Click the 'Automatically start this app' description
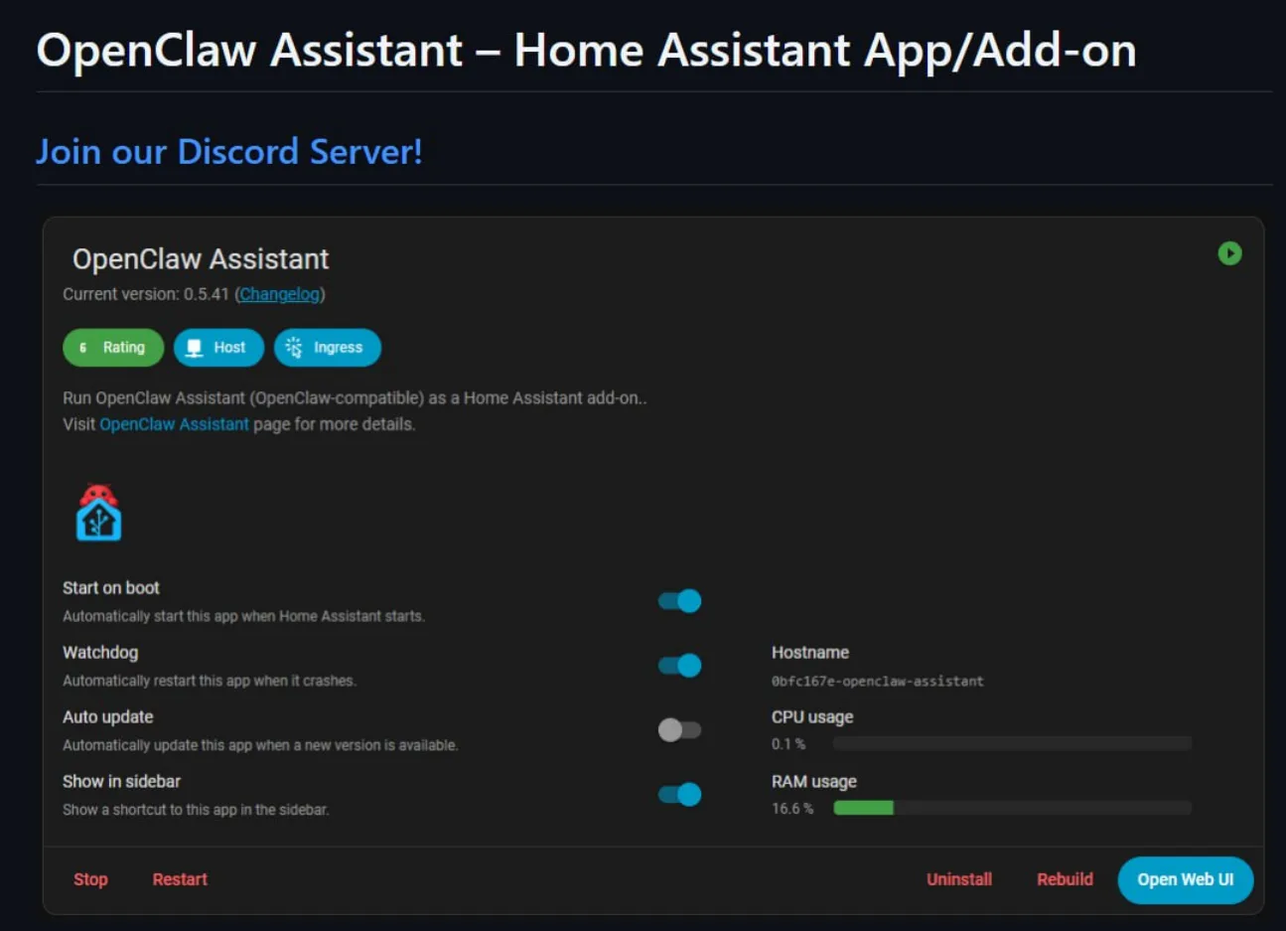 pos(243,616)
